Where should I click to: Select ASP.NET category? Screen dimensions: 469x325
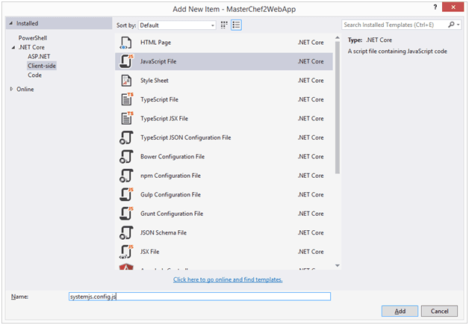[39, 57]
